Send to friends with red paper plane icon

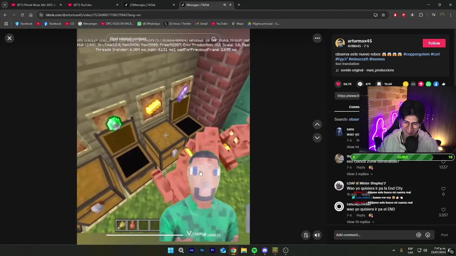421,84
